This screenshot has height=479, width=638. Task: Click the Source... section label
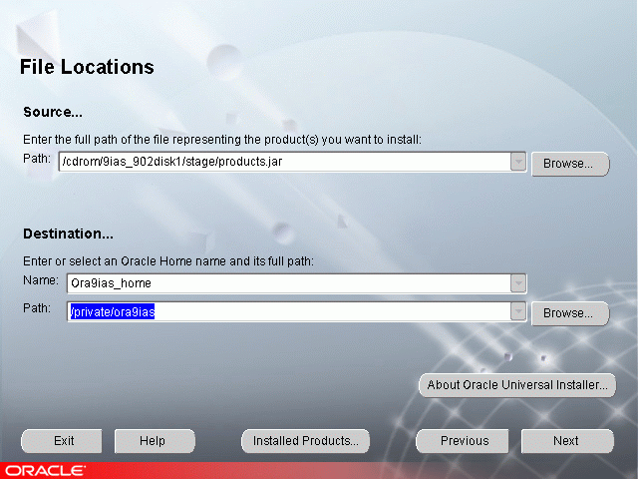[53, 112]
